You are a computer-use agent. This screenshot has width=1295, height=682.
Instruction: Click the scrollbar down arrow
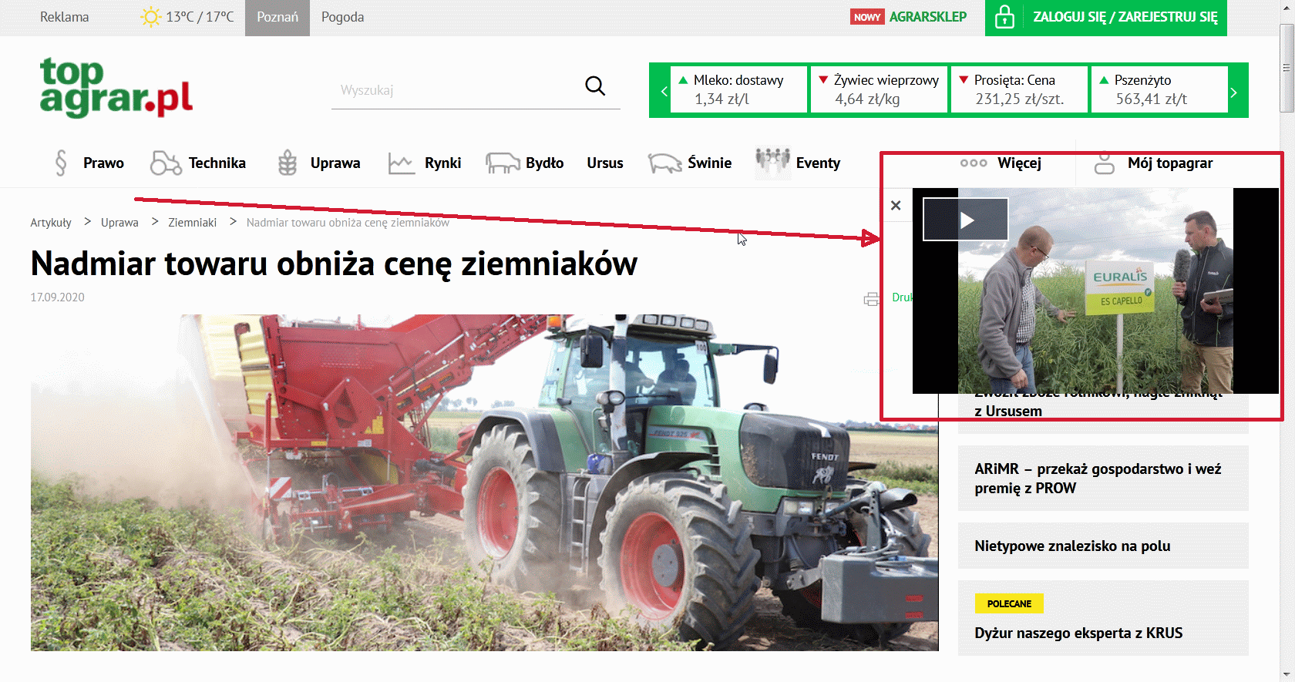(1287, 674)
